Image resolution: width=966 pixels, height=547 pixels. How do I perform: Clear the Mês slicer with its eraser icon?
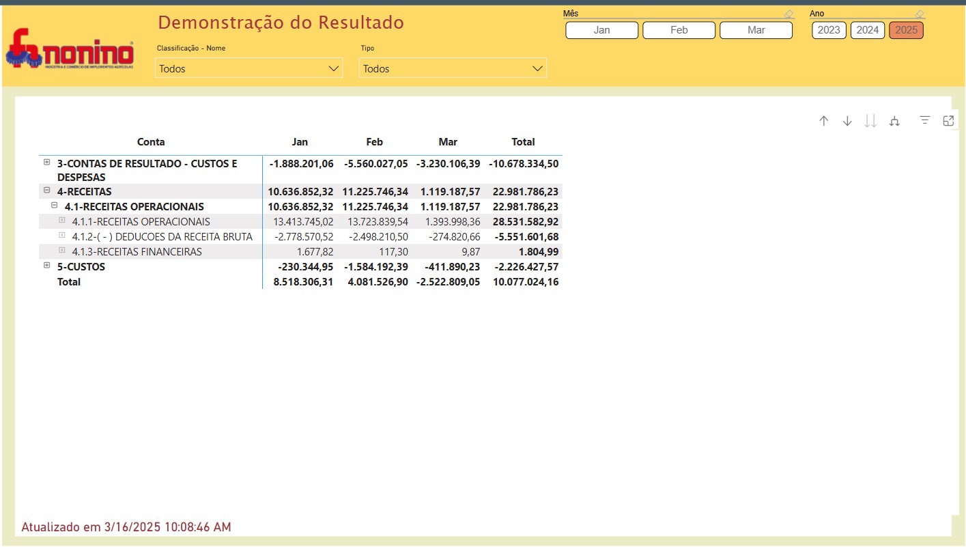coord(789,14)
